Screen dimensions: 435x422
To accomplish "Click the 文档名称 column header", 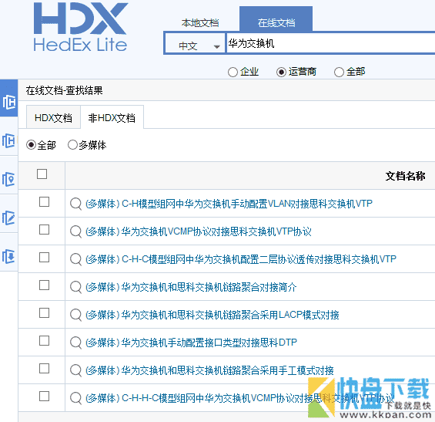I will coord(405,176).
